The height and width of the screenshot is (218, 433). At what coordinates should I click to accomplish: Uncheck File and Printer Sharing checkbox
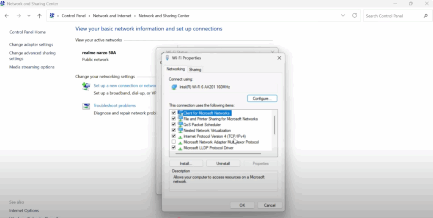pos(173,119)
